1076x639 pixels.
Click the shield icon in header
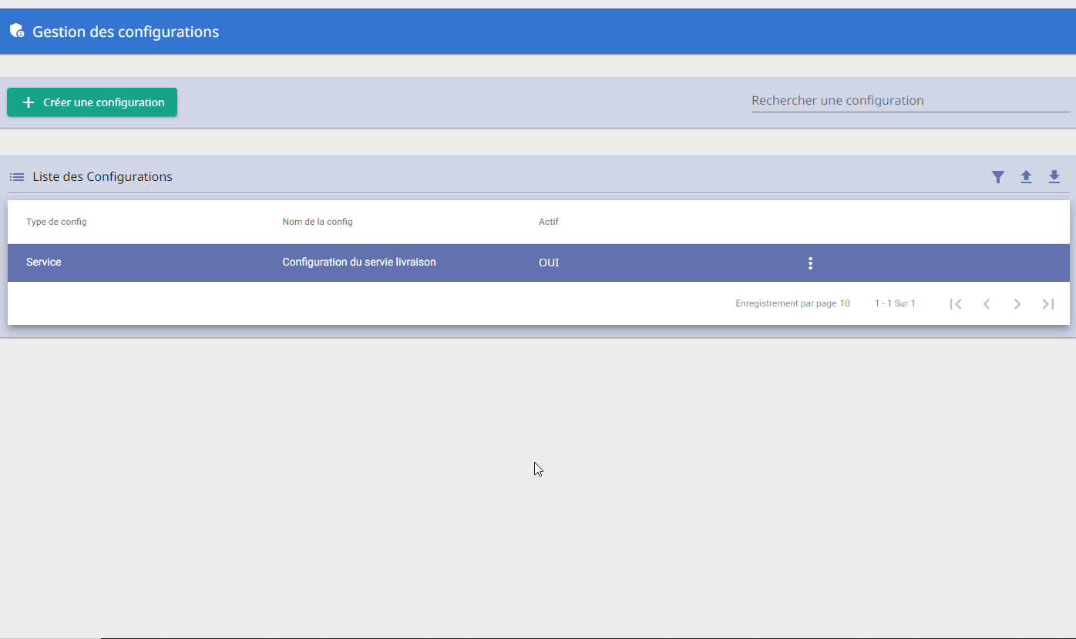pos(17,31)
